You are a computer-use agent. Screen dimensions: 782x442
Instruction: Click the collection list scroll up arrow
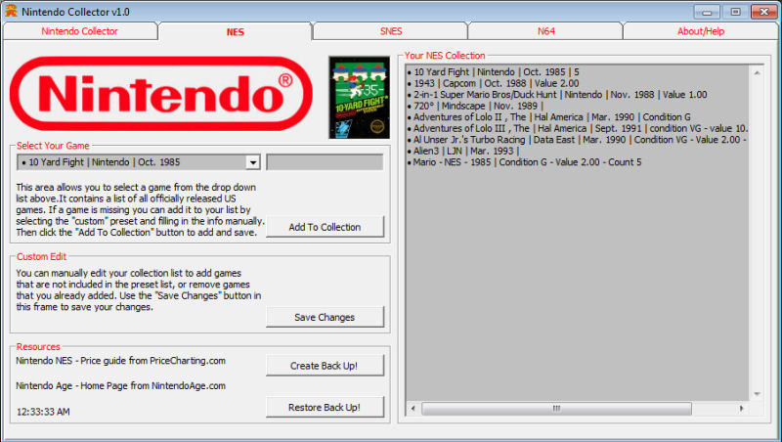(x=757, y=72)
